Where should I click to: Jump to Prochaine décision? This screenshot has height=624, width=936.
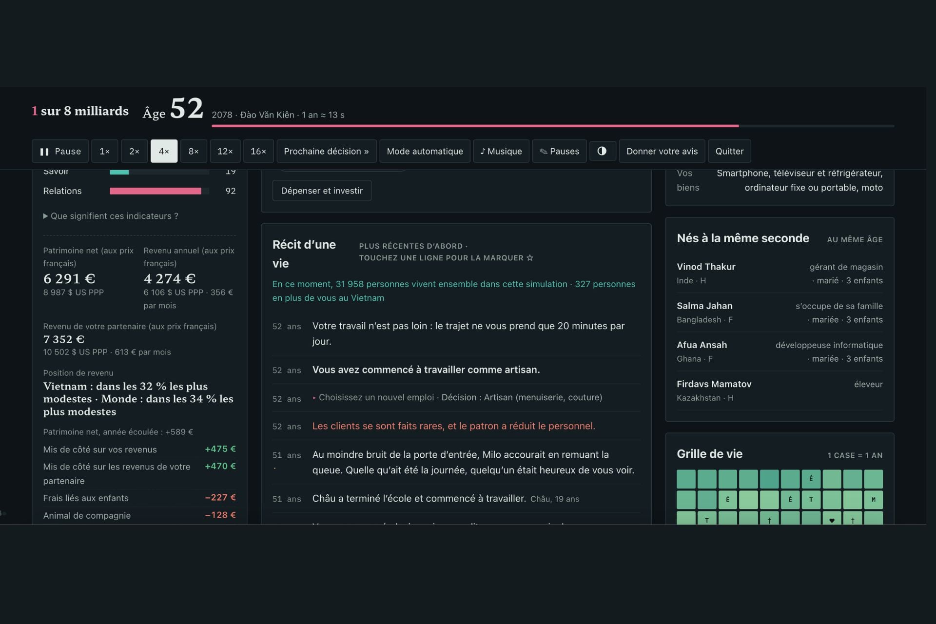(326, 151)
